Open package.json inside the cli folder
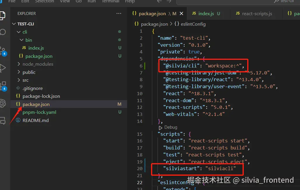The height and width of the screenshot is (190, 300). pyautogui.click(x=39, y=56)
